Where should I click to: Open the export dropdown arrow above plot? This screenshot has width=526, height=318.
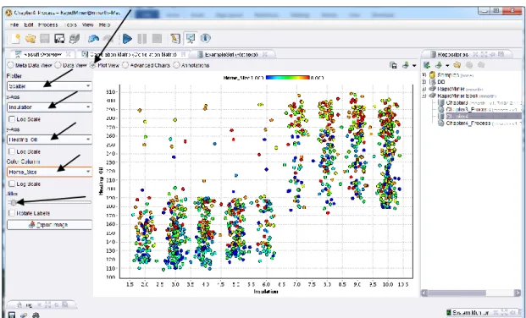pyautogui.click(x=414, y=66)
